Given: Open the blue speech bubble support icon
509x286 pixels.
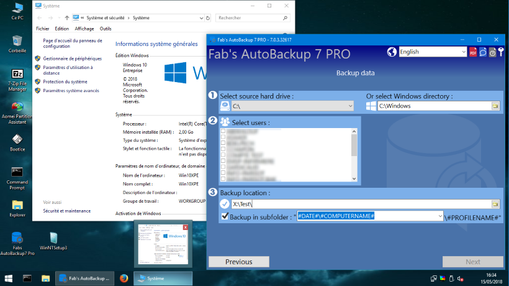Looking at the screenshot, I should coord(483,52).
